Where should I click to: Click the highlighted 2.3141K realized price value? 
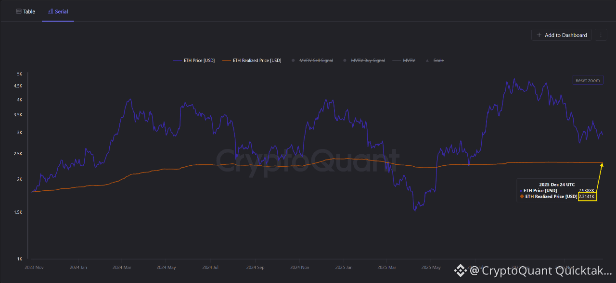click(x=587, y=197)
